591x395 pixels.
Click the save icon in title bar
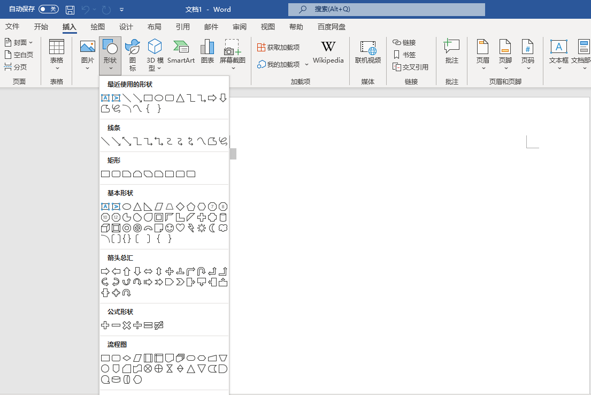(x=70, y=10)
